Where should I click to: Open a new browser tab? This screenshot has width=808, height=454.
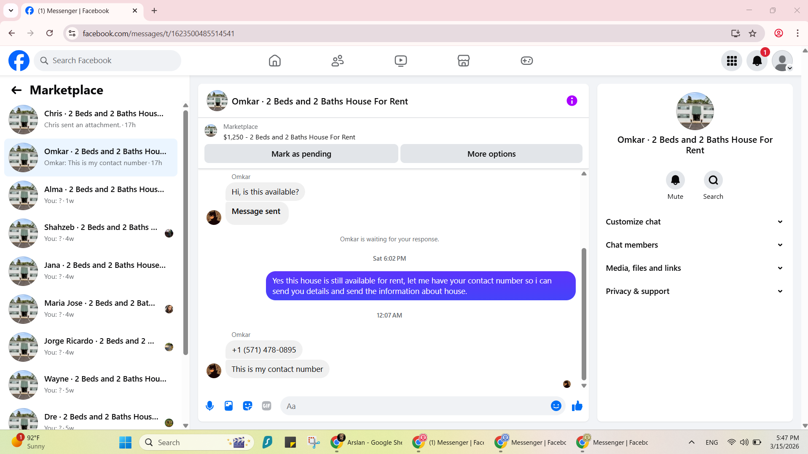tap(154, 11)
